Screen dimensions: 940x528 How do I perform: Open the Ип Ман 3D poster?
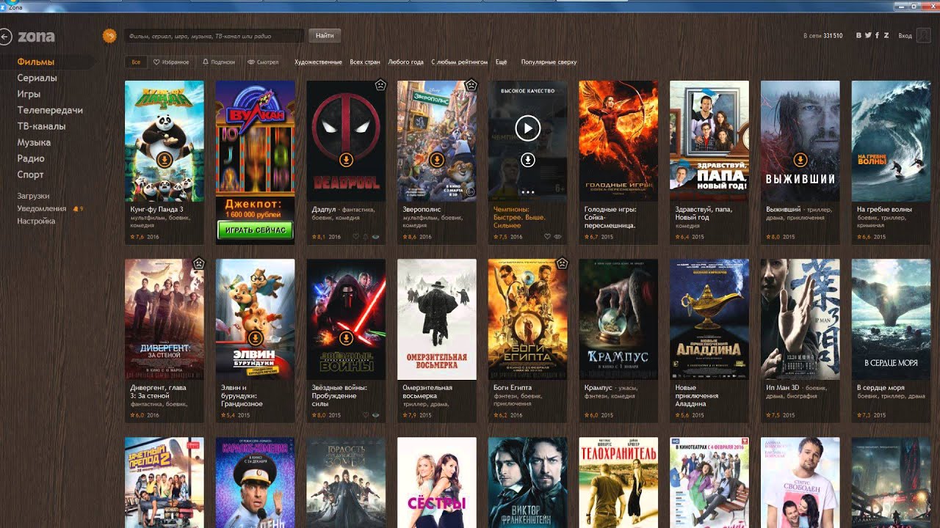tap(800, 319)
